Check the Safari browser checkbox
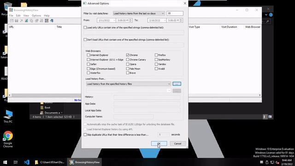The height and width of the screenshot is (166, 295). [88, 64]
